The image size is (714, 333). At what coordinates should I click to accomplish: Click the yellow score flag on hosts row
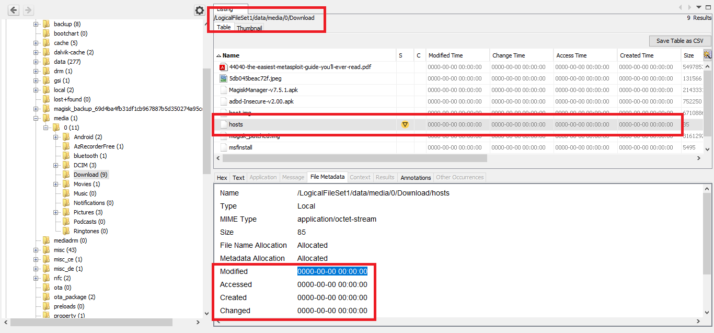405,124
